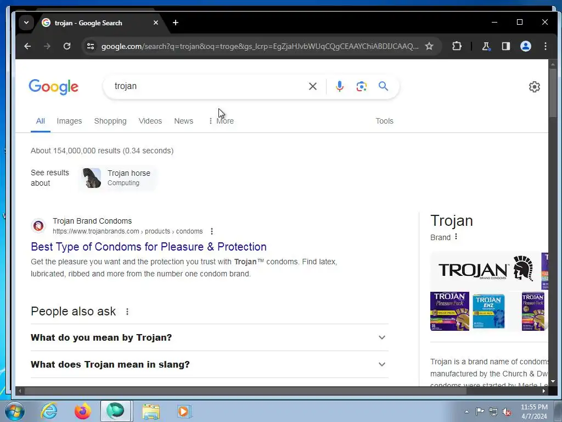Switch to Videos results
This screenshot has width=562, height=422.
point(150,121)
